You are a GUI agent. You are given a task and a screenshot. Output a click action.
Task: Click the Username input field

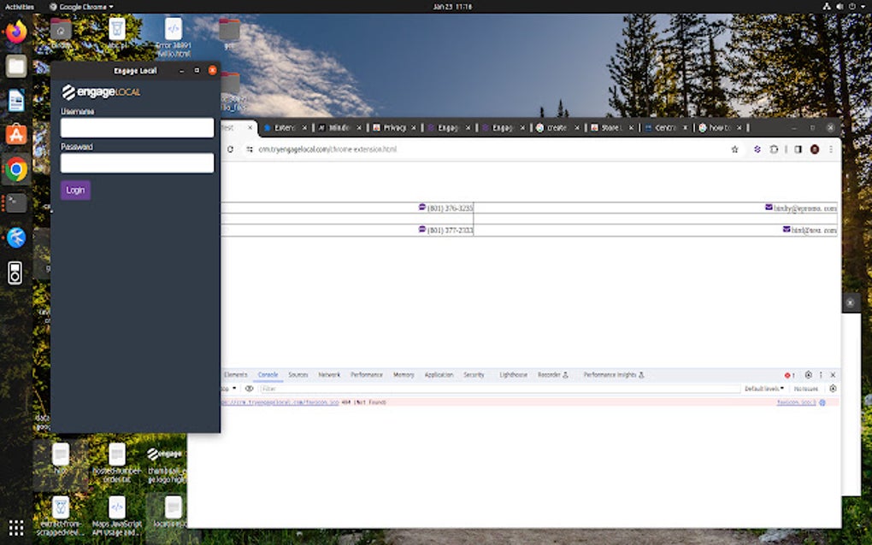point(137,128)
